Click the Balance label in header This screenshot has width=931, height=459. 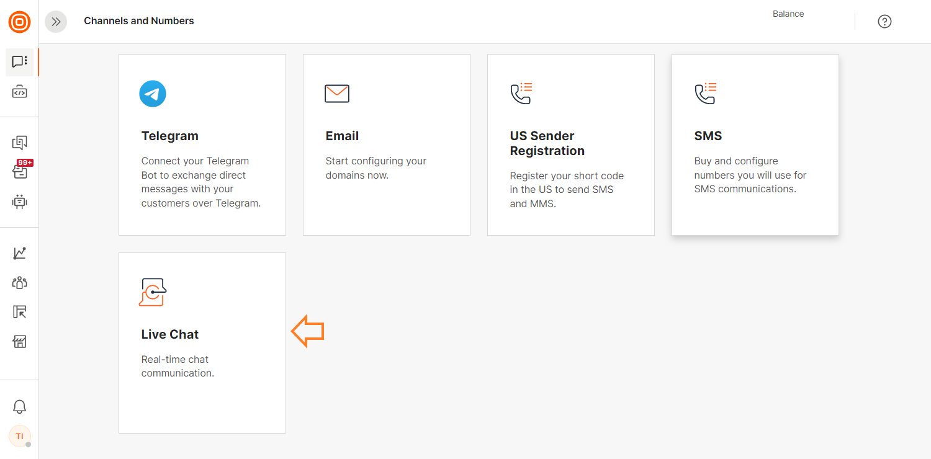[x=788, y=14]
